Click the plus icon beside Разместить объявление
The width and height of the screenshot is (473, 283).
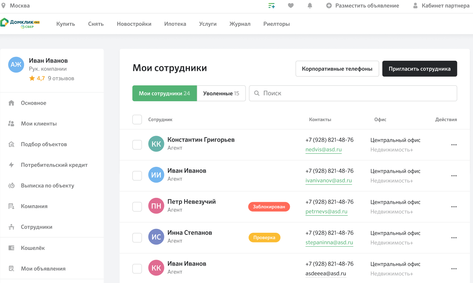(x=329, y=6)
